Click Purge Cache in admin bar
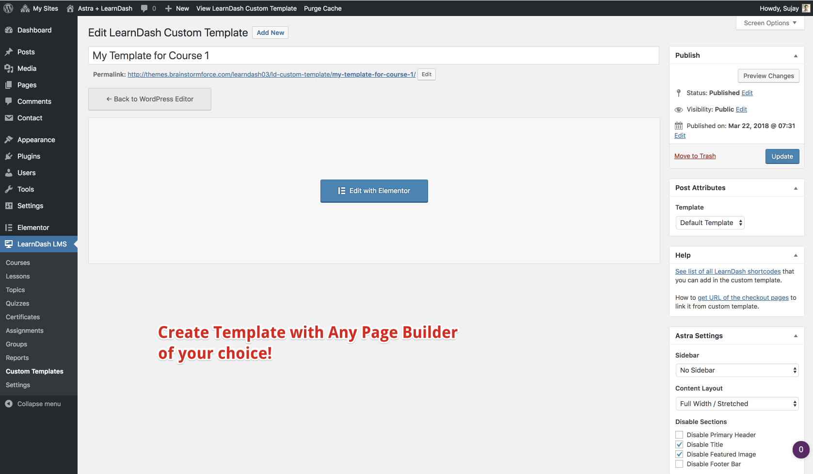813x474 pixels. click(x=323, y=8)
